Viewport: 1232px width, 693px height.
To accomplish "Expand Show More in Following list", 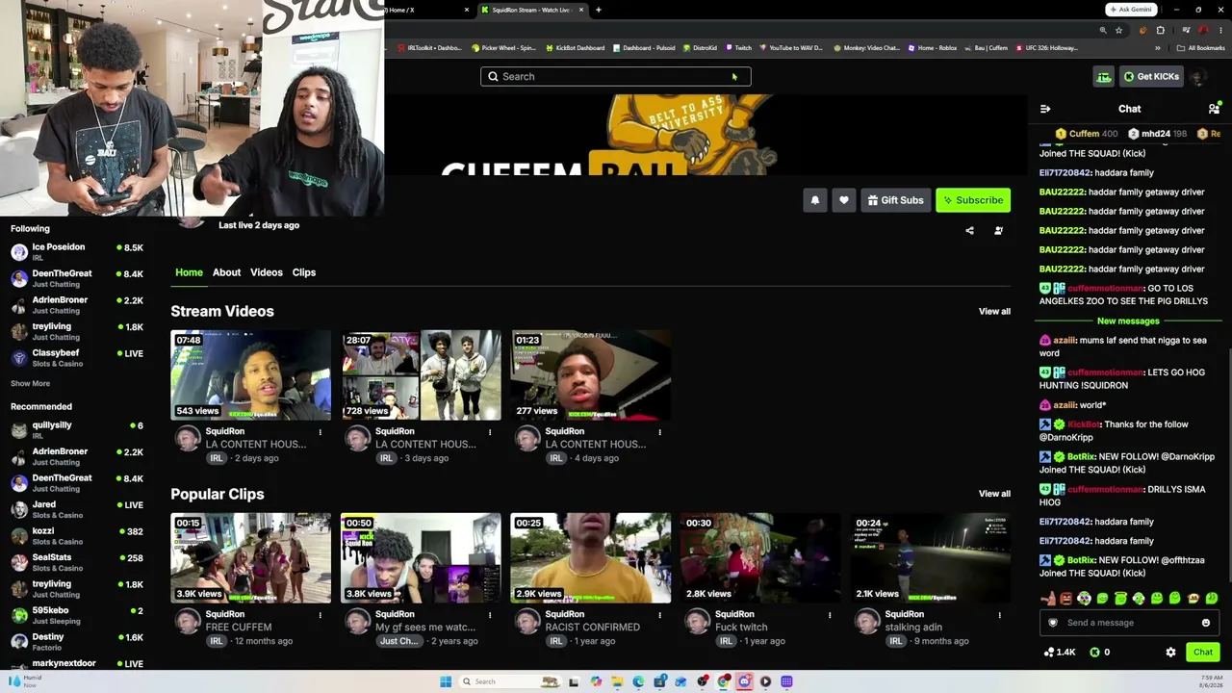I will coord(30,383).
